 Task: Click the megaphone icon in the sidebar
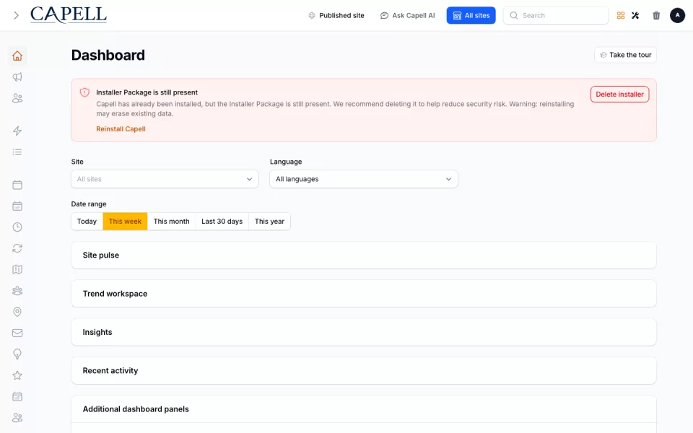tap(17, 77)
